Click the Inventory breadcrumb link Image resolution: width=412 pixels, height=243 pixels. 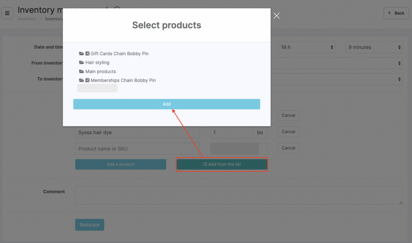27,19
